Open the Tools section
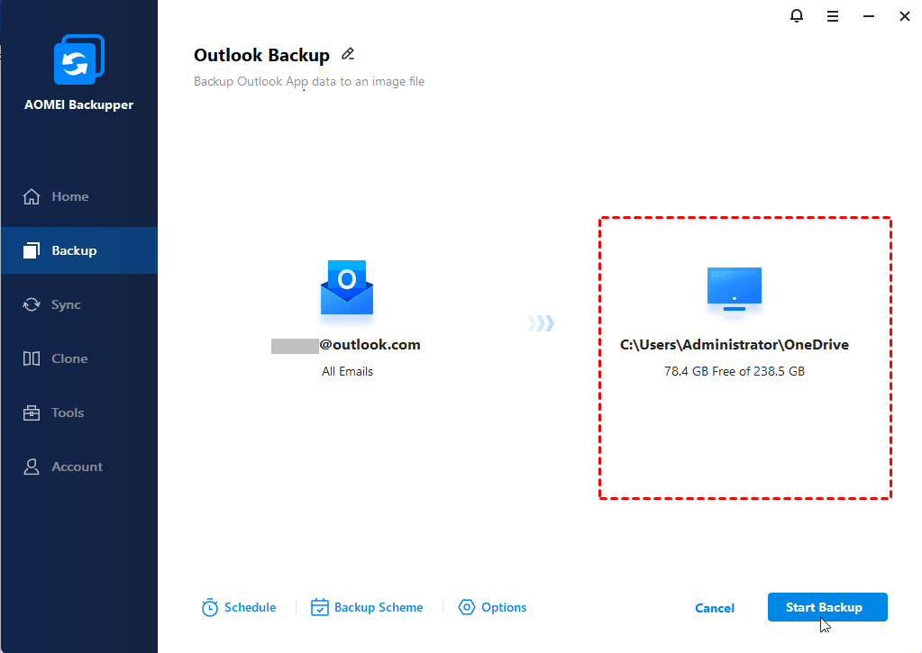 tap(68, 413)
